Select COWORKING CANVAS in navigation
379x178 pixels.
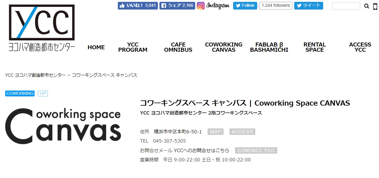coord(224,47)
